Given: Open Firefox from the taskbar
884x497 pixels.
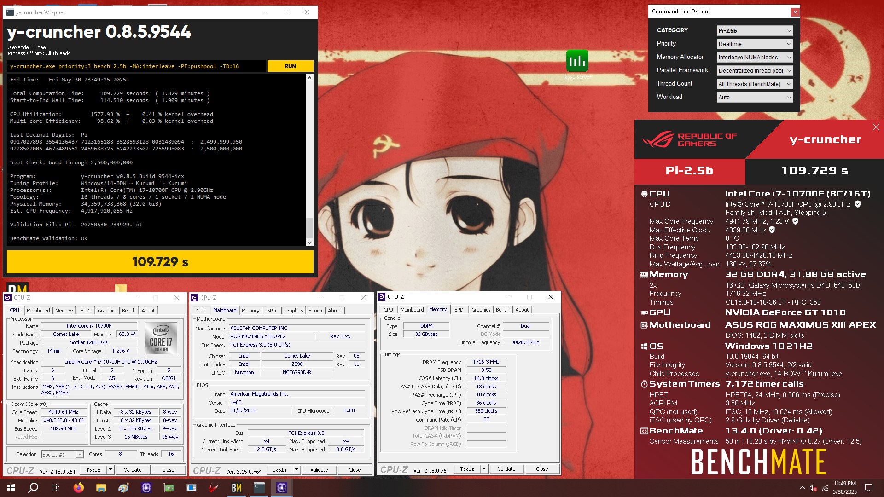Looking at the screenshot, I should click(x=78, y=488).
